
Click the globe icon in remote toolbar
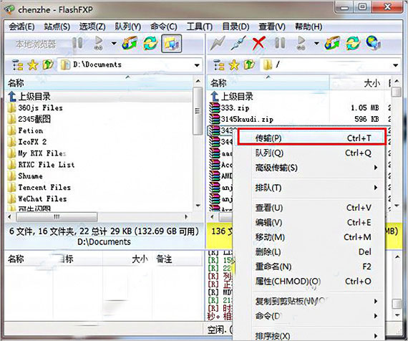click(374, 43)
